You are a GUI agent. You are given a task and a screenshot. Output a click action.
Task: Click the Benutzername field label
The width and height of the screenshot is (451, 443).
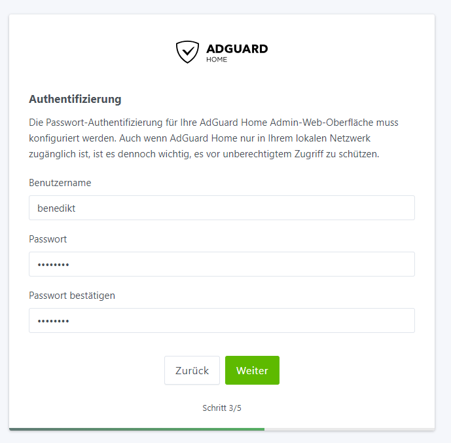pos(60,183)
